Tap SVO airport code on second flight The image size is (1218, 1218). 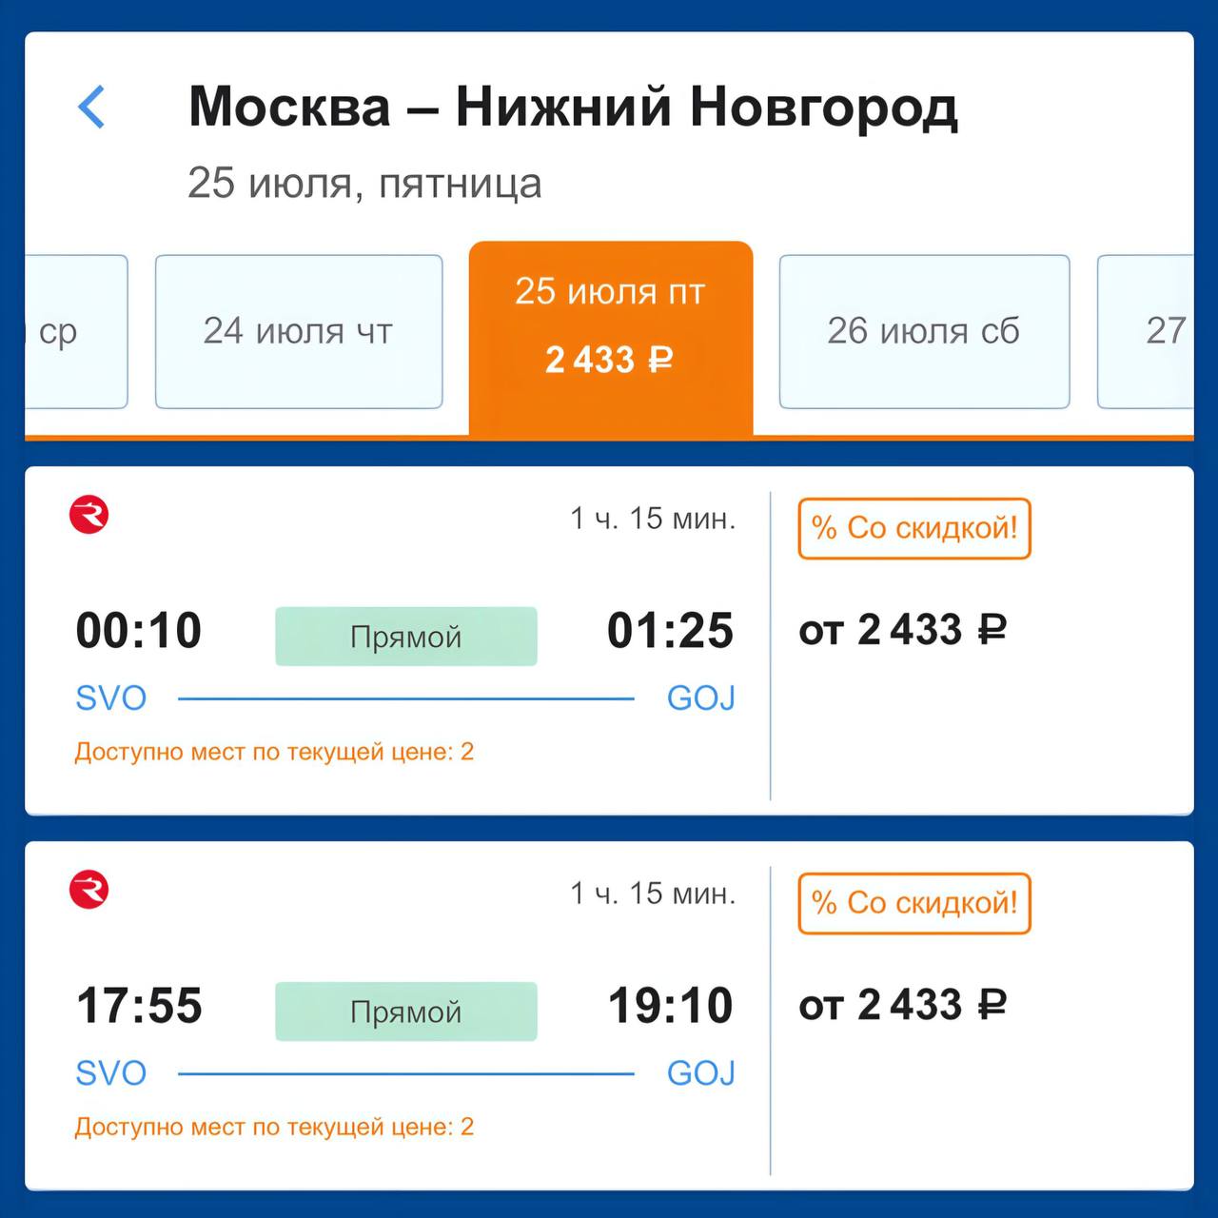point(111,1073)
